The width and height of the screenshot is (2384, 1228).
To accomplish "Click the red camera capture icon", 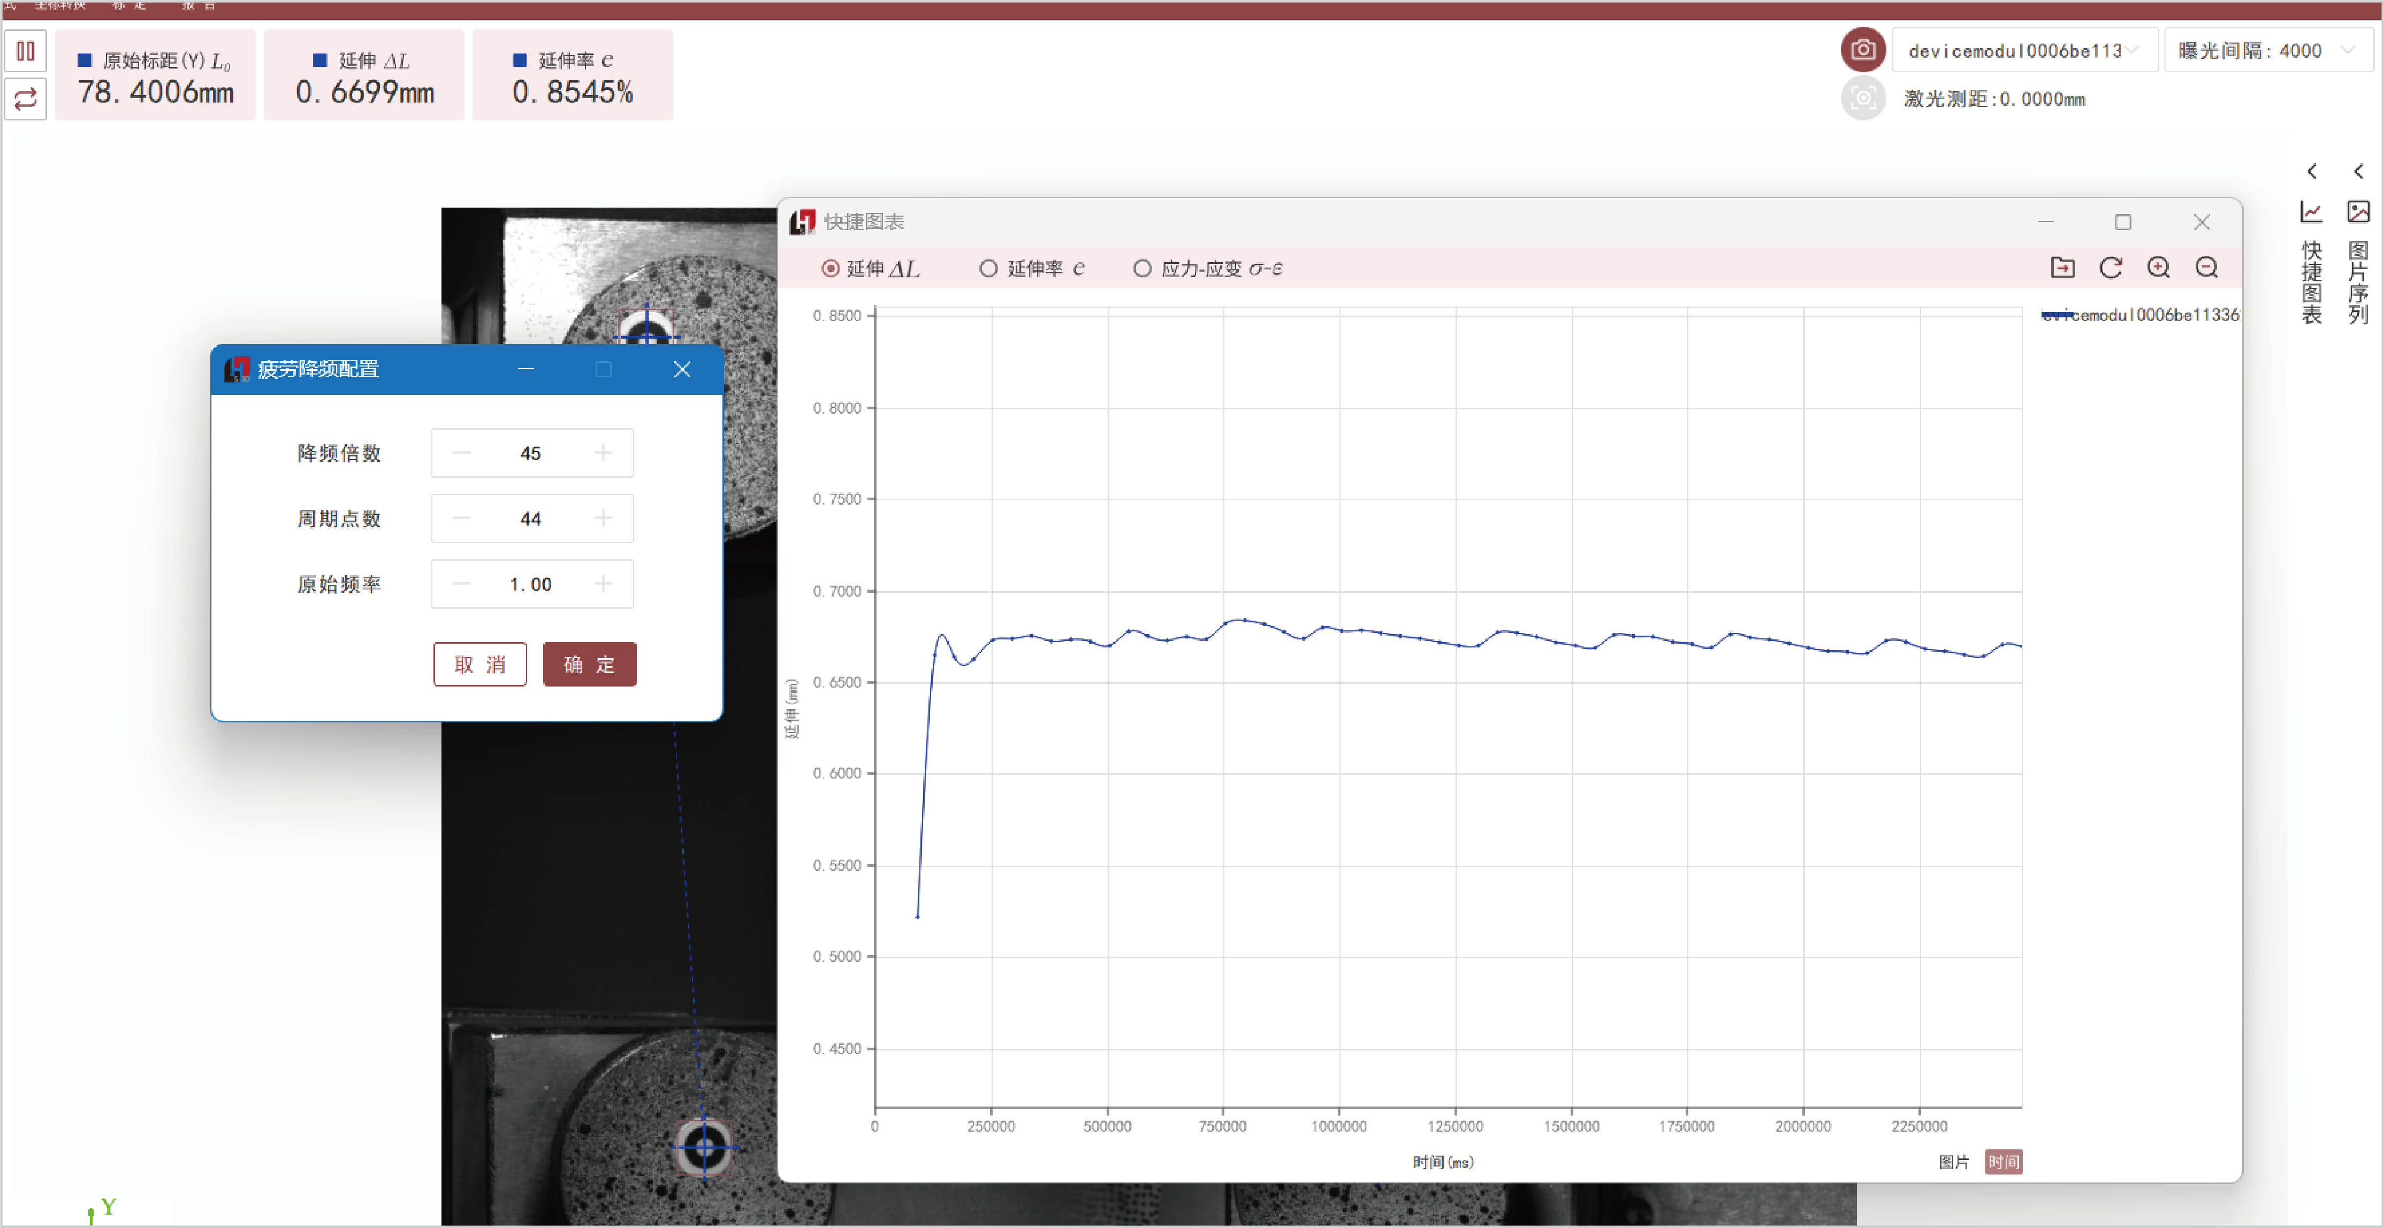I will click(1863, 50).
